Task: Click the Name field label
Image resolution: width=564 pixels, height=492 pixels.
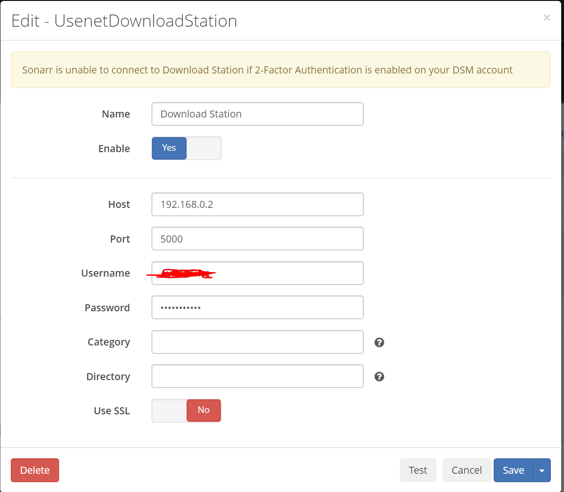Action: tap(116, 114)
